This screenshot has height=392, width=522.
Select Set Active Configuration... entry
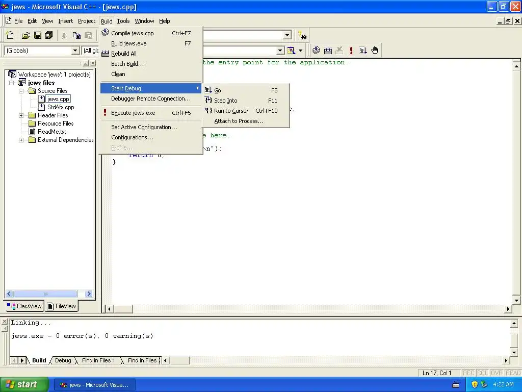click(x=151, y=127)
